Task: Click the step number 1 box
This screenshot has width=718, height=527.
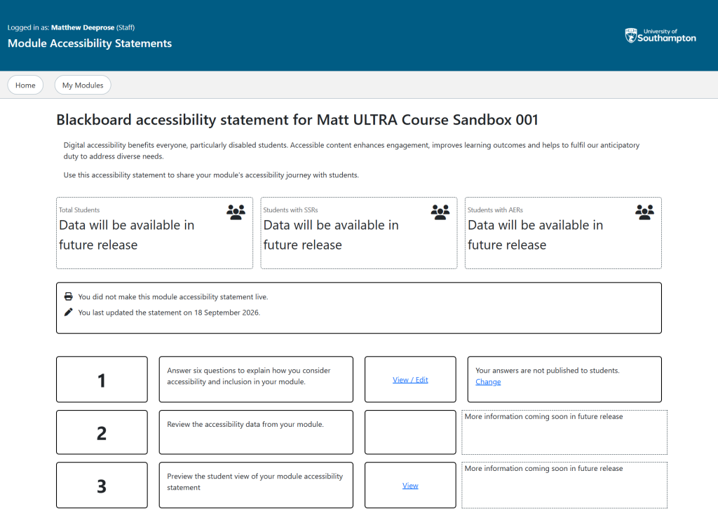Action: 102,380
